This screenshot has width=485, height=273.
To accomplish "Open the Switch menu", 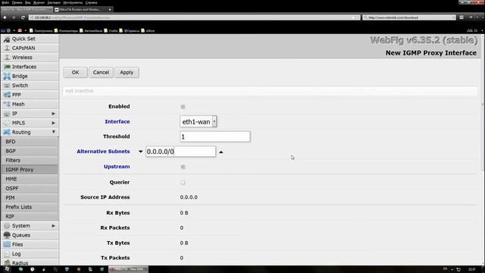I will coord(30,86).
